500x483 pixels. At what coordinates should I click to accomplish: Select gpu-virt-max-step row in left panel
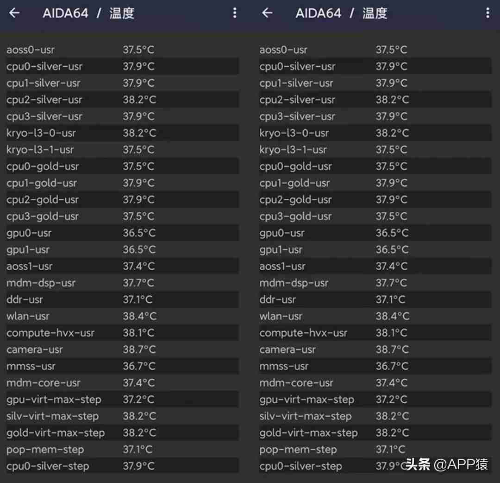[122, 399]
